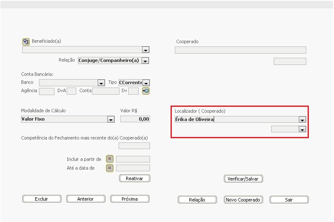Viewport: 334px width, 222px height.
Task: Expand the Beneficiado(a) dropdown
Action: coord(145,50)
